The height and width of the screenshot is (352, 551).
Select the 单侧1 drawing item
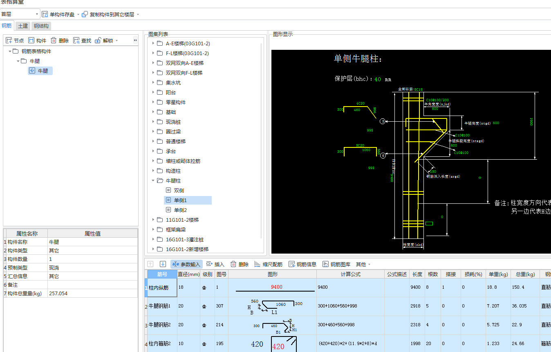188,201
